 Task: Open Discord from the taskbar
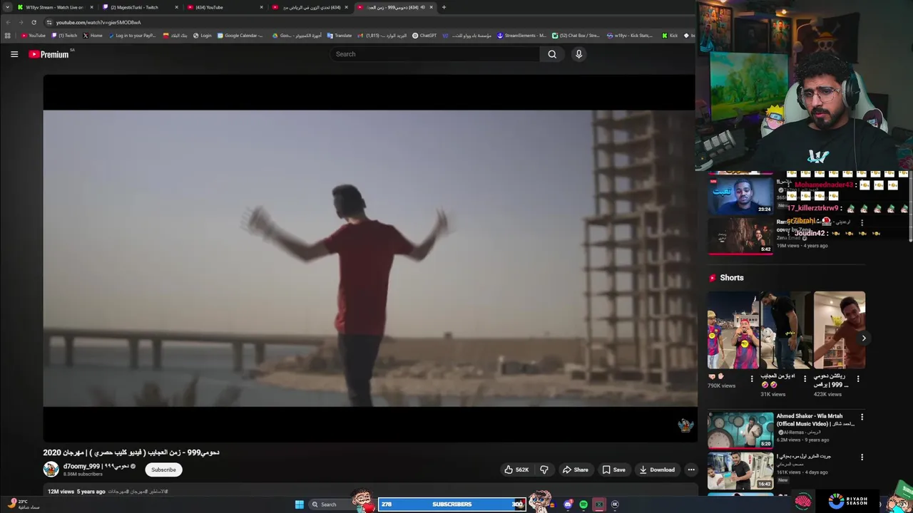[x=568, y=504]
